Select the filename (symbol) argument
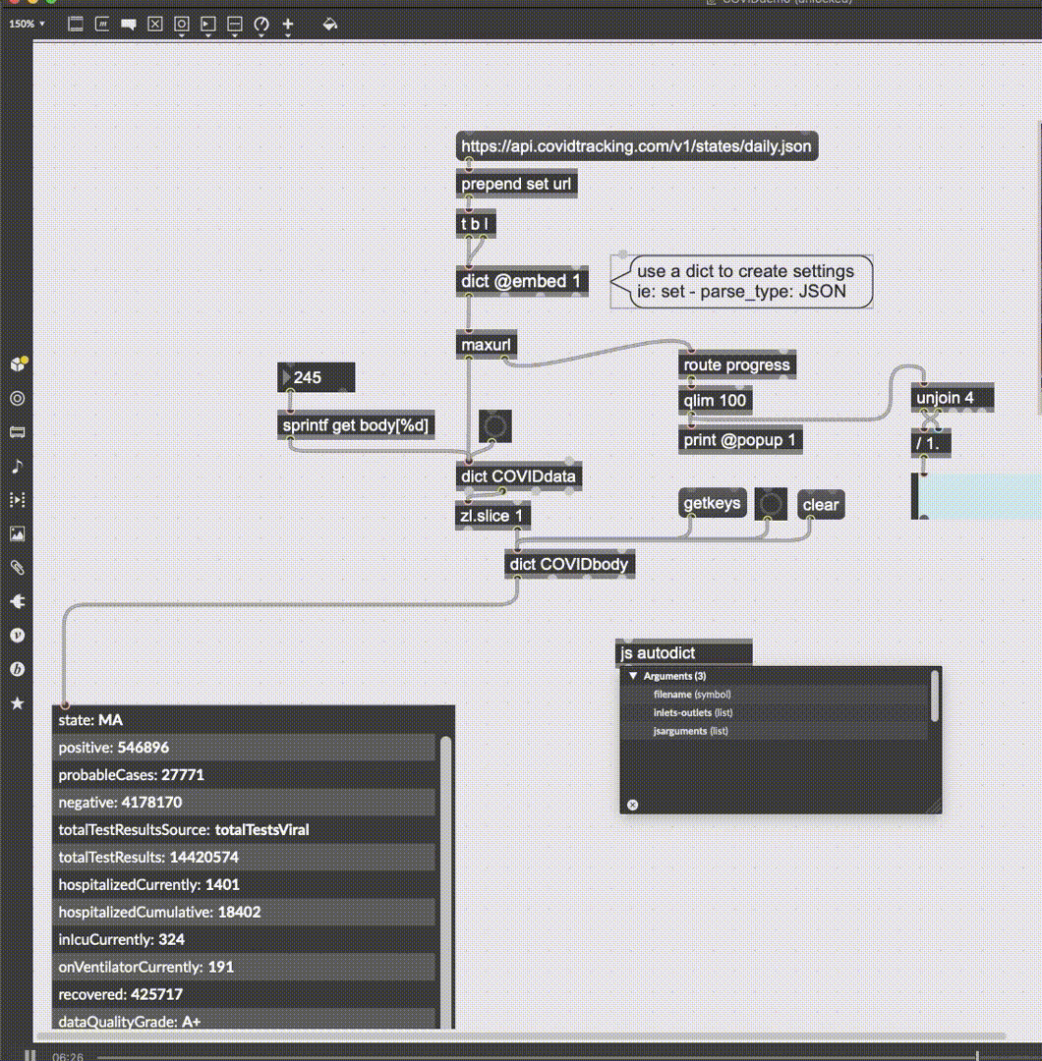The image size is (1042, 1061). pyautogui.click(x=691, y=695)
